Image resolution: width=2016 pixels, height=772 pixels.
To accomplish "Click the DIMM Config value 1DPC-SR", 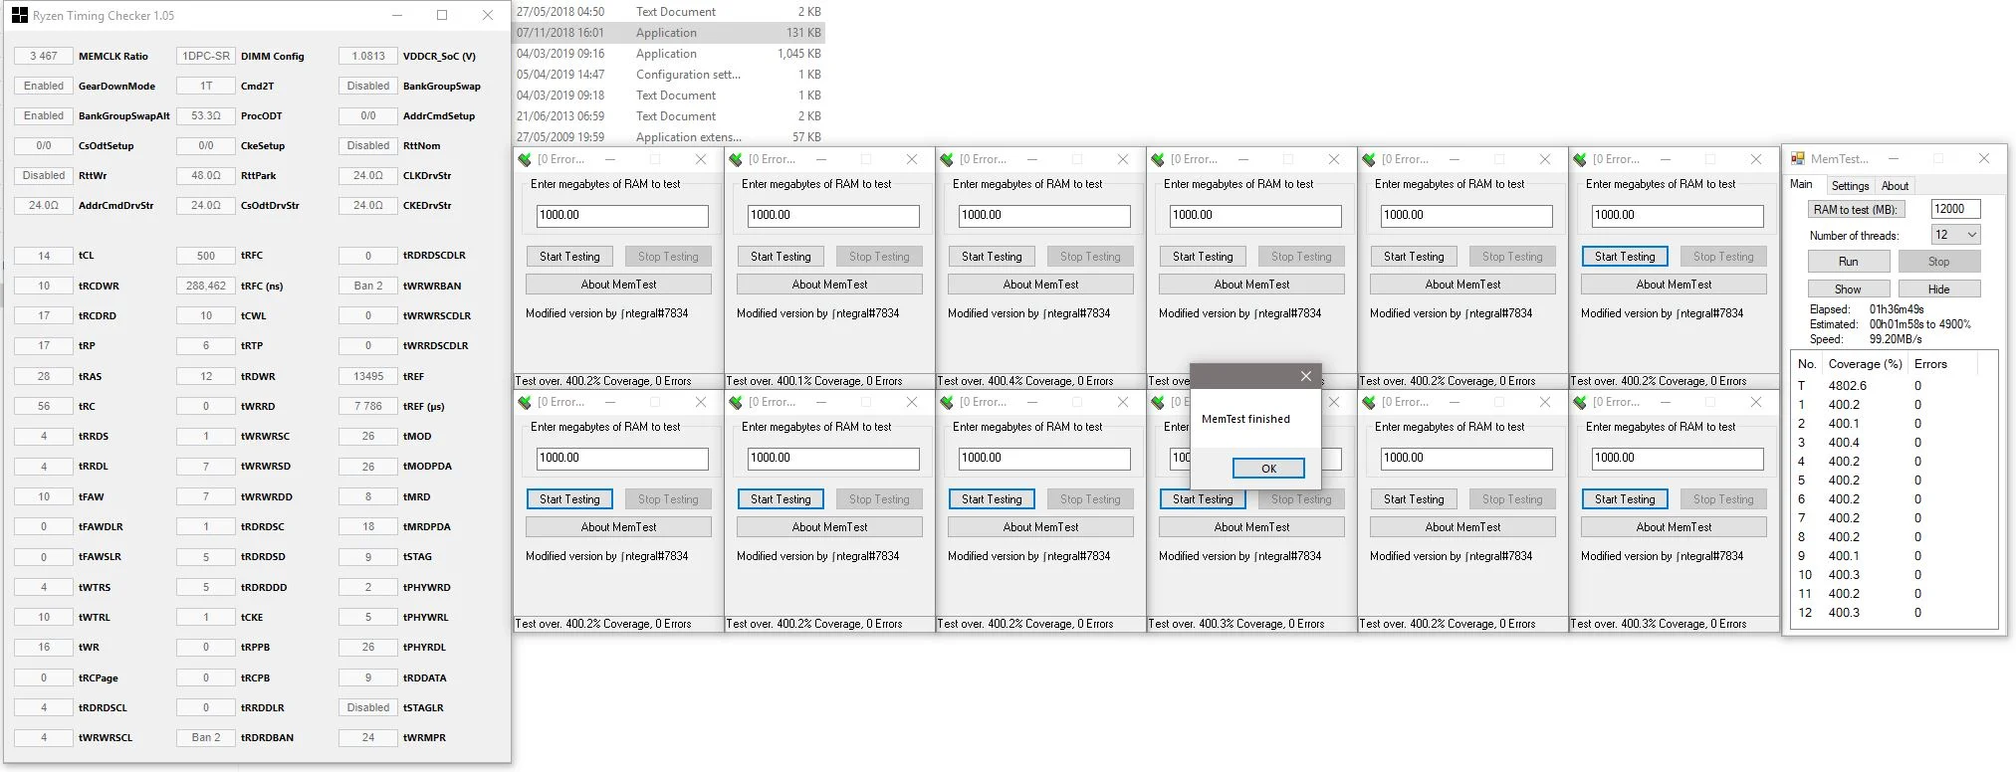I will pos(206,57).
